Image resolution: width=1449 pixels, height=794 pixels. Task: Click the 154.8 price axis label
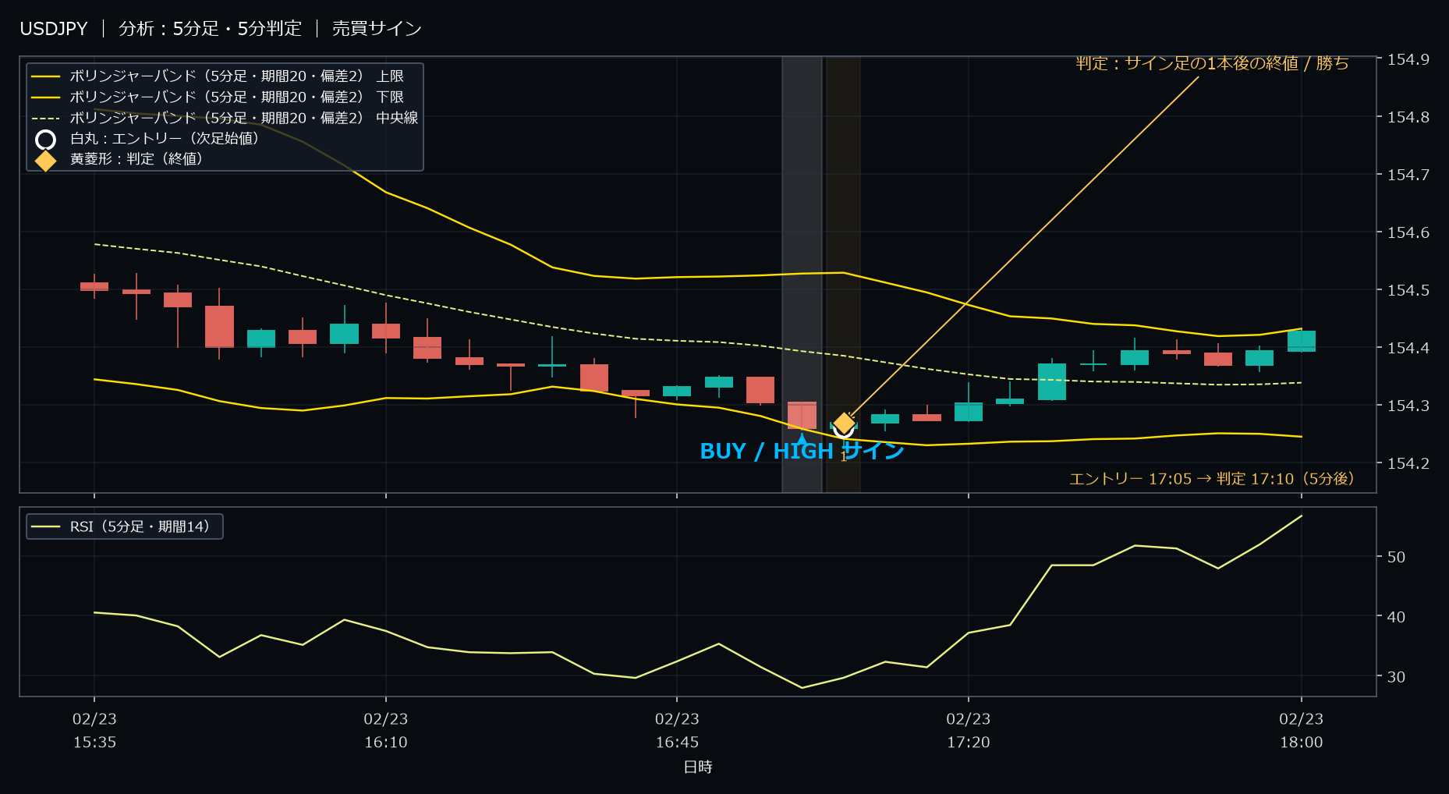1408,117
